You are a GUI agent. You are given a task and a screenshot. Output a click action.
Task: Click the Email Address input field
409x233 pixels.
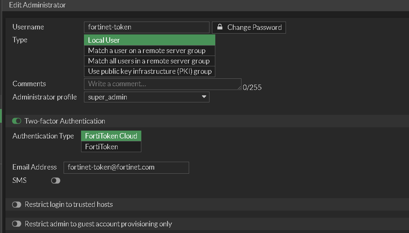click(126, 167)
